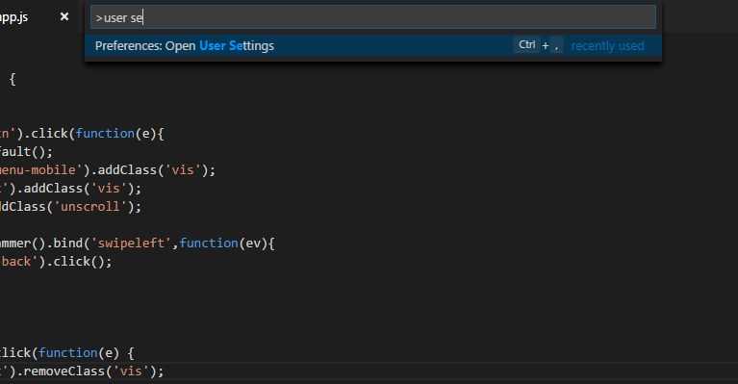Screen dimensions: 738x384
Task: Click the recently used label
Action: (x=607, y=45)
